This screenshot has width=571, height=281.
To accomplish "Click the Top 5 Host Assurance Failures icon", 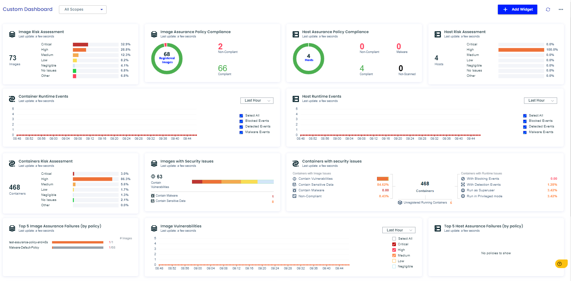I will (x=438, y=228).
